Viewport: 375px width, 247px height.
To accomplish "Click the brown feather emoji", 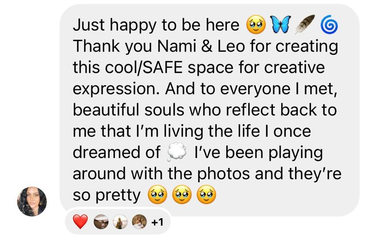I will pyautogui.click(x=305, y=25).
